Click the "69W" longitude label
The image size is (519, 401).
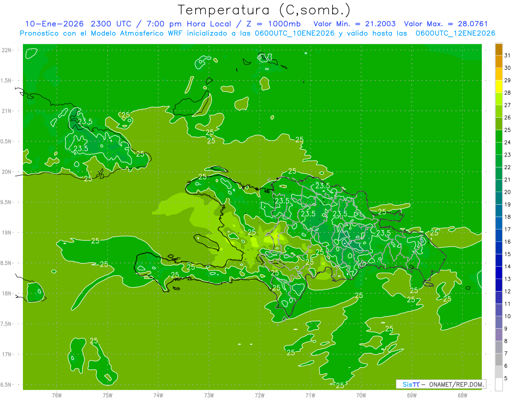tap(412, 395)
